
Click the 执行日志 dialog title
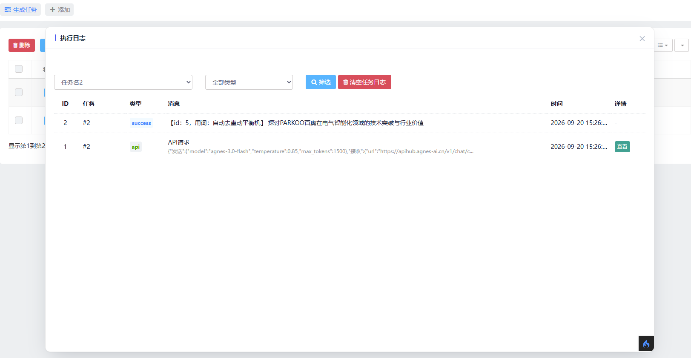point(73,38)
